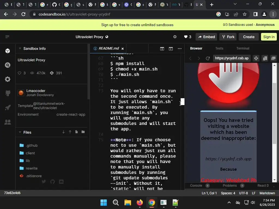Open Windows Start menu

[x=104, y=202]
